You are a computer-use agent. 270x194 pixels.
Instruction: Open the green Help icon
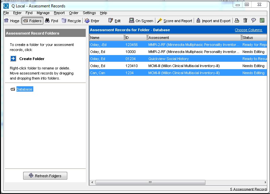pos(263,20)
